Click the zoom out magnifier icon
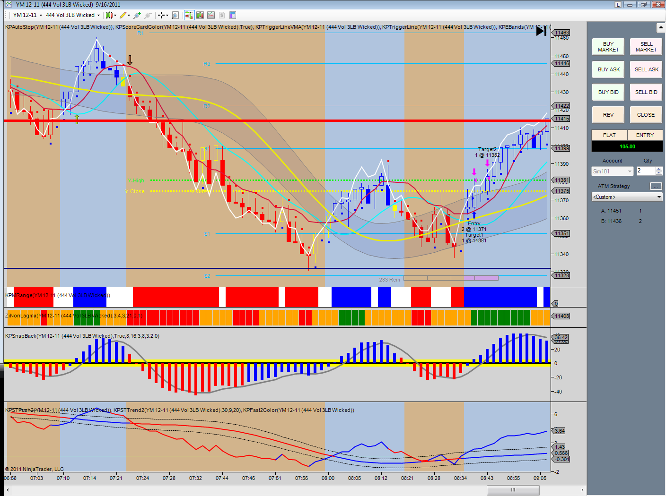The image size is (666, 496). pos(148,15)
